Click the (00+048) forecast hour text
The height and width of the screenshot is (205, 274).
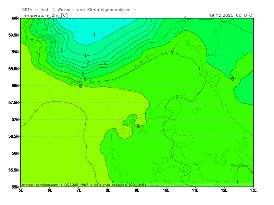pyautogui.click(x=137, y=185)
